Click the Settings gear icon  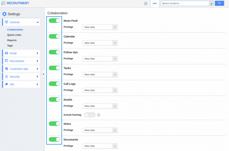4,14
